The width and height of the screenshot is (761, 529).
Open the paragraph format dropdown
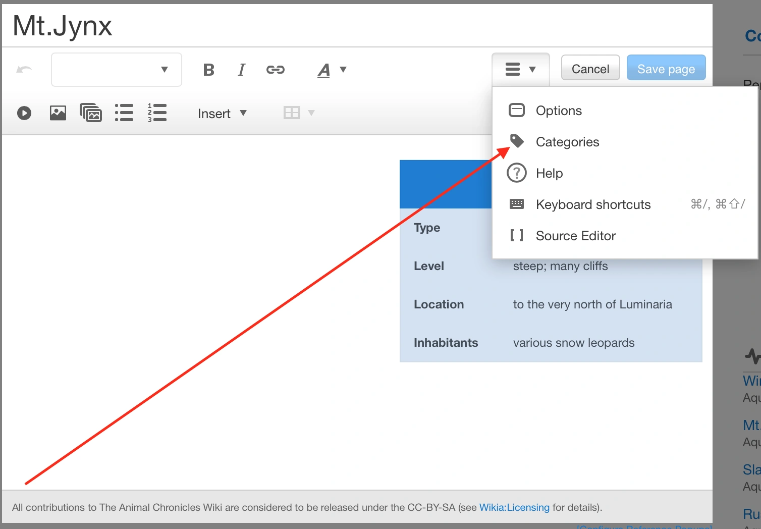coord(117,70)
